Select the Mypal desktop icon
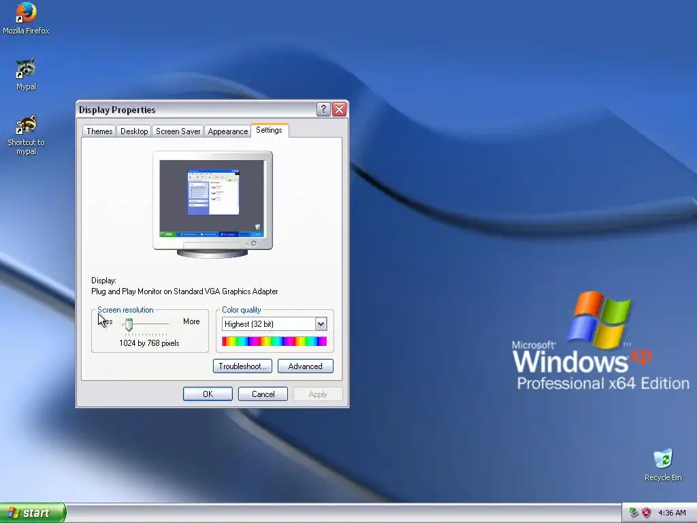 click(x=26, y=74)
